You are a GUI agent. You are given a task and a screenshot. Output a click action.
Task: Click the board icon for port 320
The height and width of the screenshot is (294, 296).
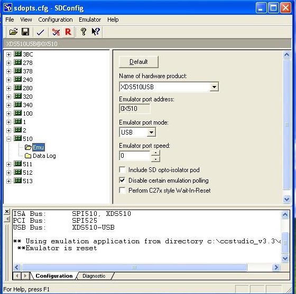18,96
